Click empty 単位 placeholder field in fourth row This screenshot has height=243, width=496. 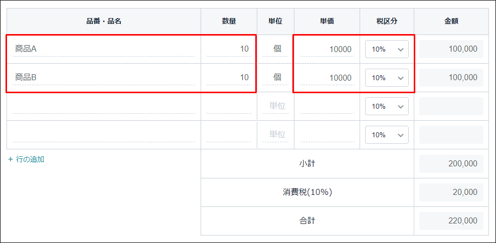[276, 135]
